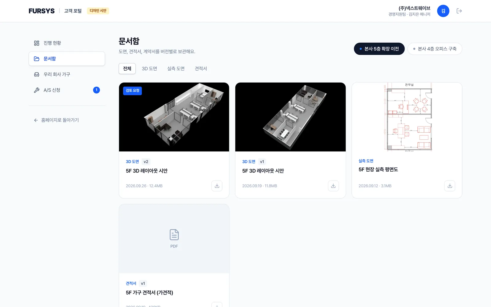Image resolution: width=491 pixels, height=307 pixels.
Task: Click the PDF document icon in quotation card
Action: click(174, 235)
